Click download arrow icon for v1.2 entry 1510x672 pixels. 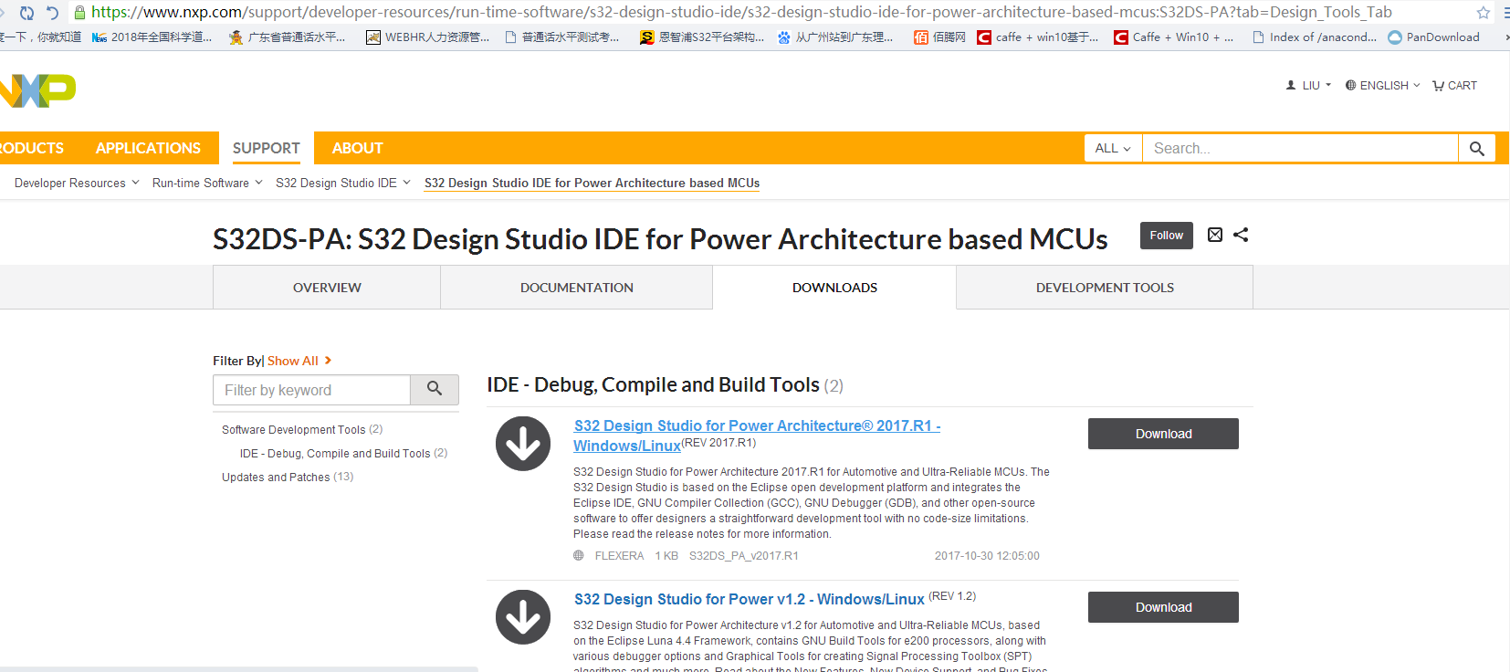523,617
